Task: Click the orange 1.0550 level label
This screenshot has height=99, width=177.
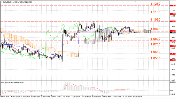Action: [x=156, y=58]
